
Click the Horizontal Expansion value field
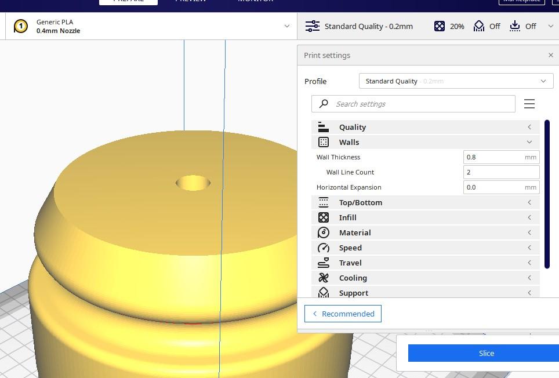pos(501,187)
